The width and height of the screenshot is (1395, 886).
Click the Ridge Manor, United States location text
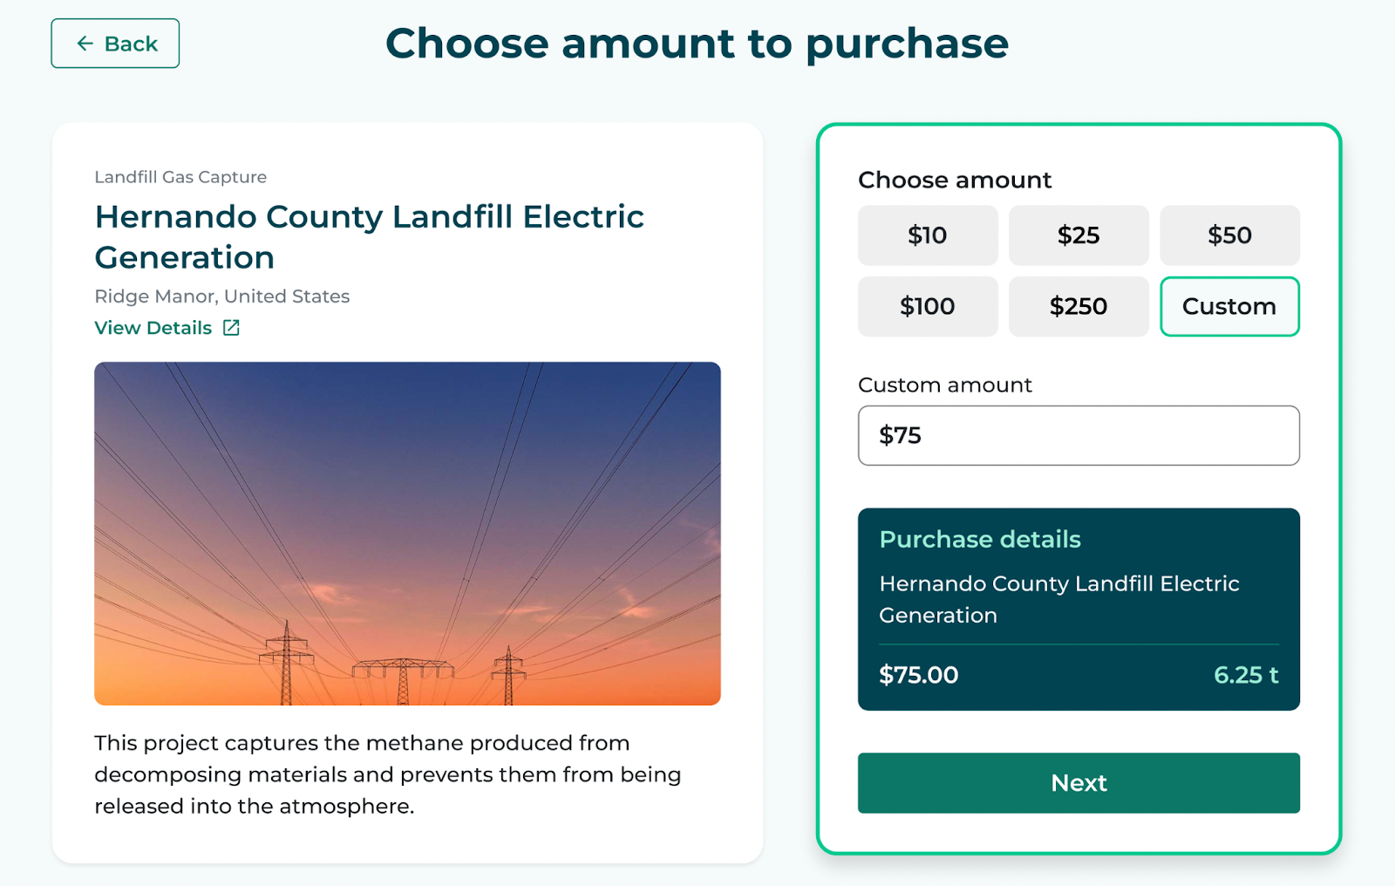coord(222,296)
